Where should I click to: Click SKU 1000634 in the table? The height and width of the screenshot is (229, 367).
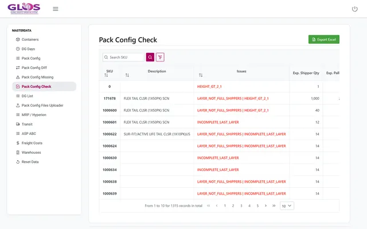click(x=110, y=170)
